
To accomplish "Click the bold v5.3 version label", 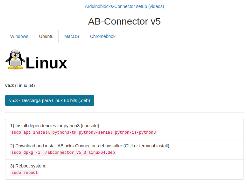I will 9,85.
